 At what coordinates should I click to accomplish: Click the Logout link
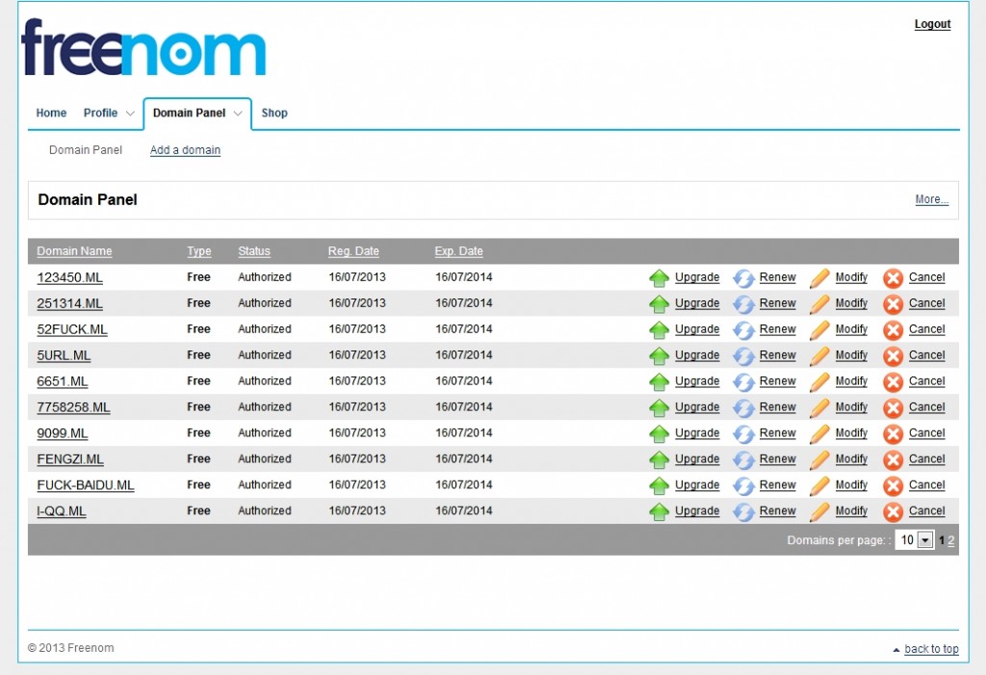(932, 24)
